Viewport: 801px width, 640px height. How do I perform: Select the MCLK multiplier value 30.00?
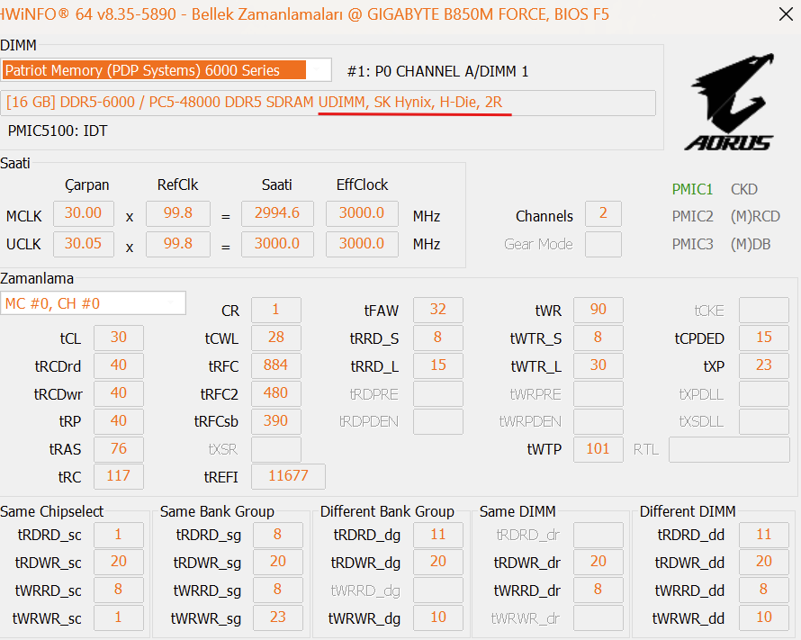coord(83,213)
